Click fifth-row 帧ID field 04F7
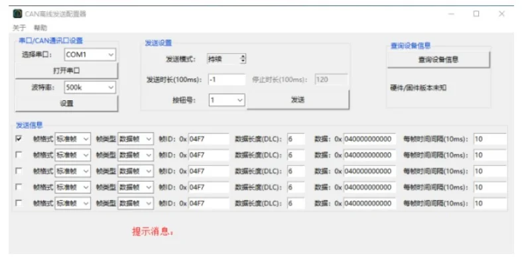522x264 pixels. (x=209, y=203)
